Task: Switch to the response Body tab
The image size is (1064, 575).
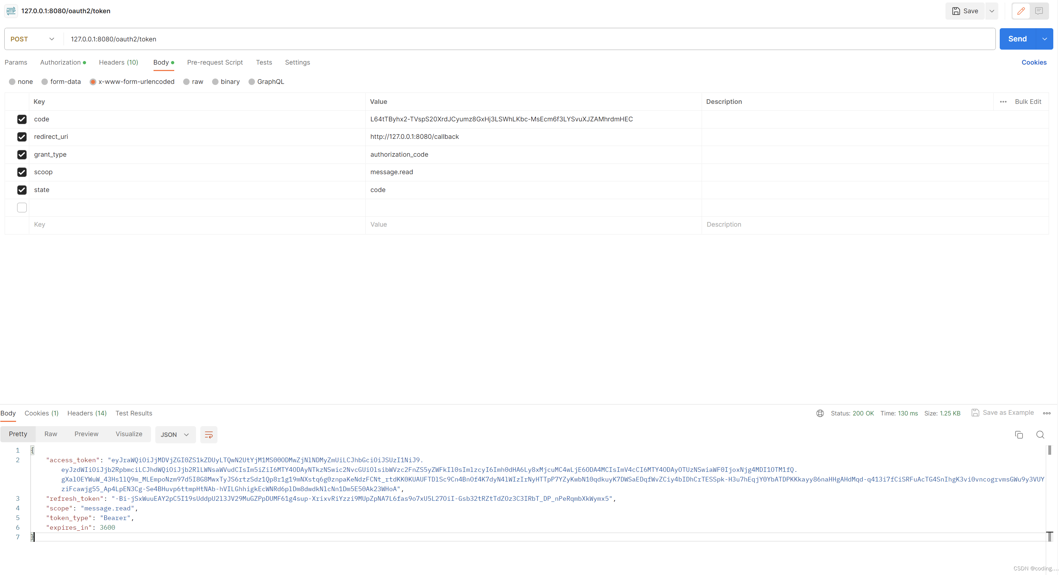Action: click(8, 413)
